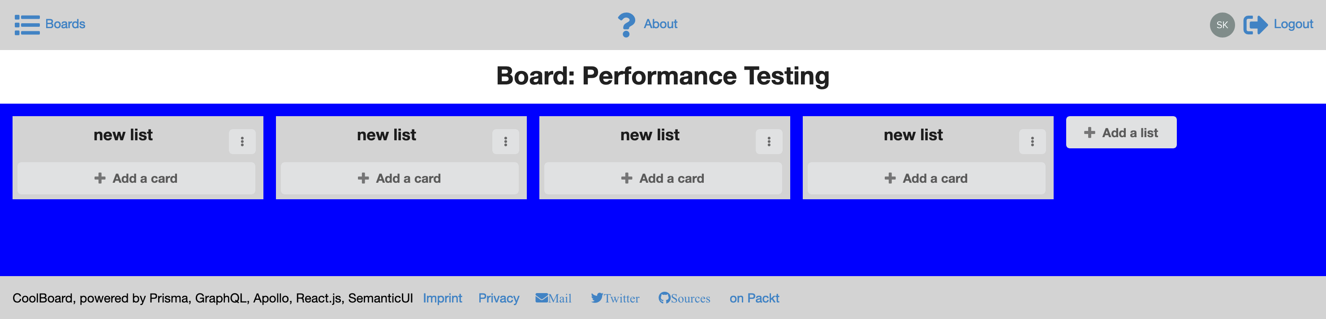Image resolution: width=1326 pixels, height=319 pixels.
Task: Add a card to the first list
Action: [137, 178]
